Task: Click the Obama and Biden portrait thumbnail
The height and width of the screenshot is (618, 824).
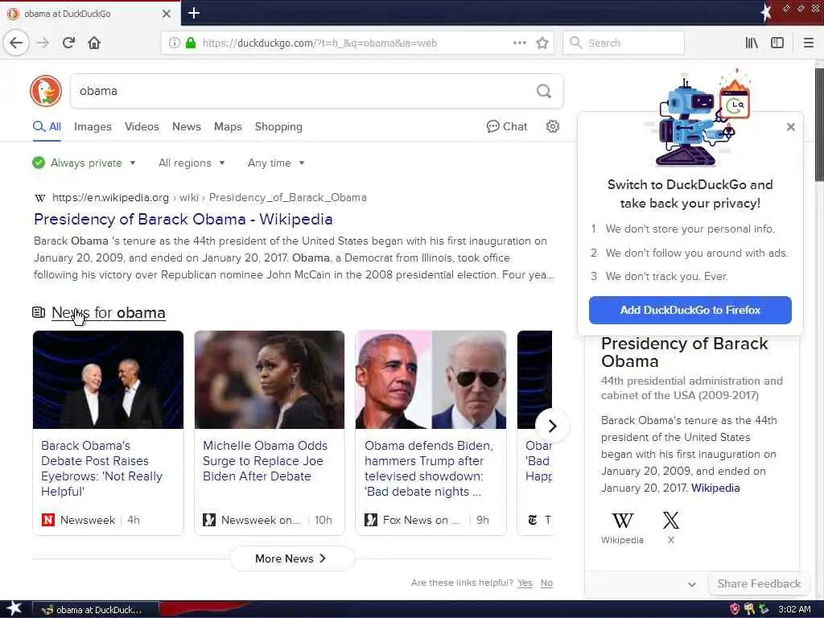Action: click(431, 380)
